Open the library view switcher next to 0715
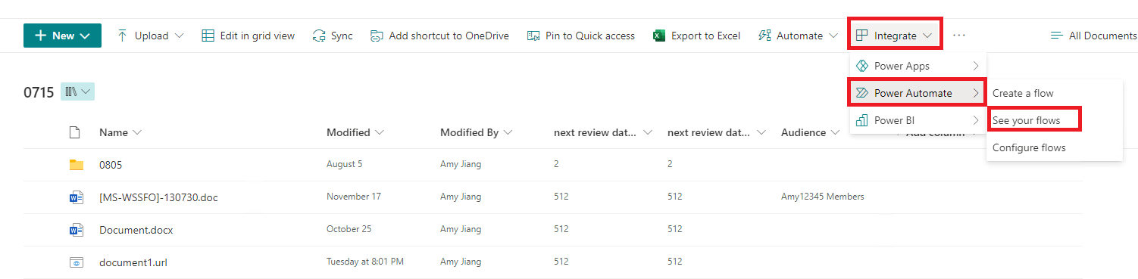1138x279 pixels. click(77, 92)
